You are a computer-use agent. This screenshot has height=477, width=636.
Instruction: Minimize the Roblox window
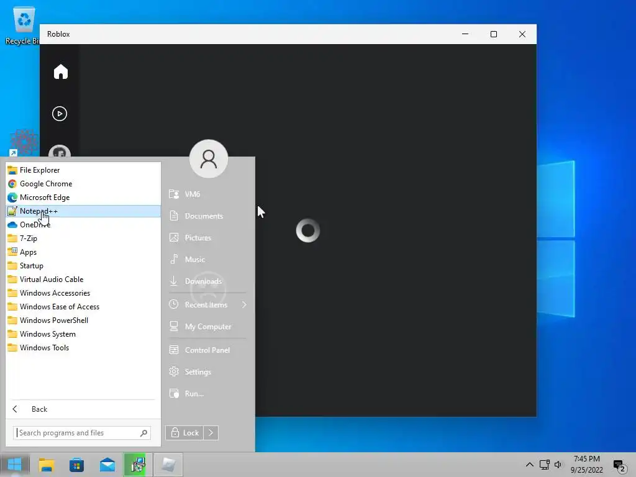tap(465, 34)
